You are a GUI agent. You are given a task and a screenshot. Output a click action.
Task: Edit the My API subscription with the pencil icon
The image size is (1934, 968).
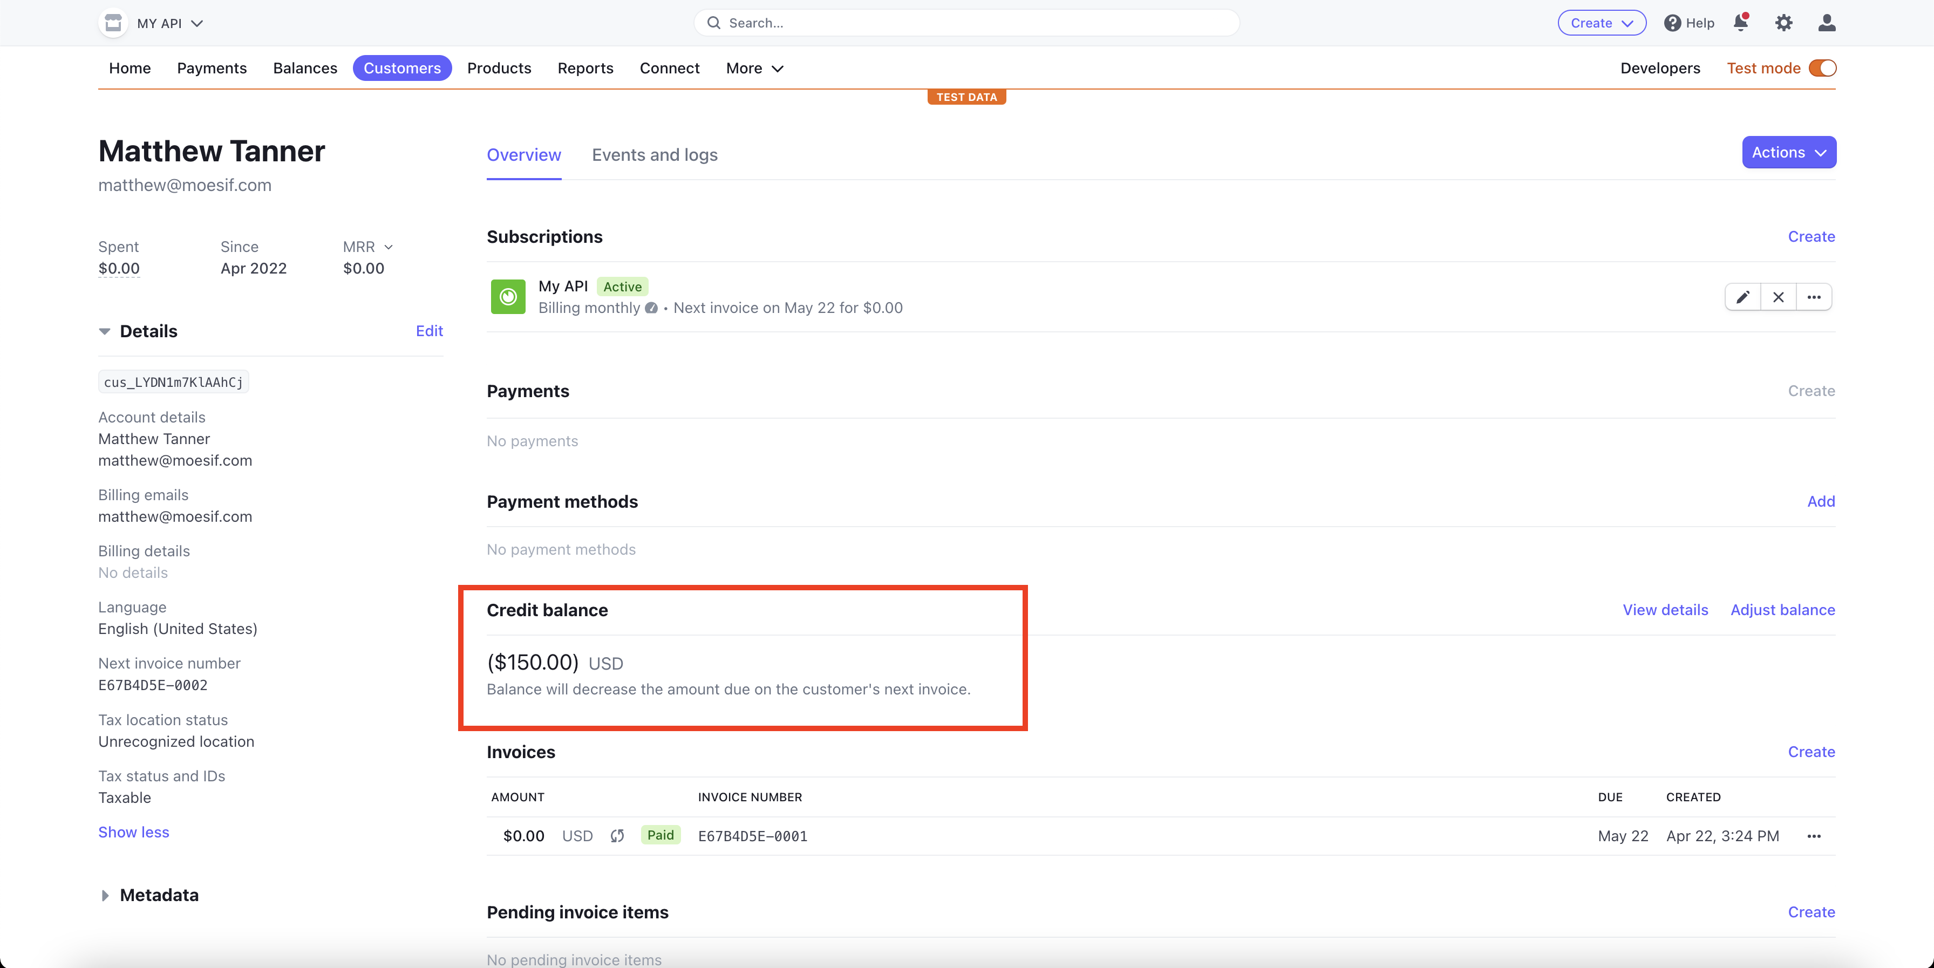(1742, 297)
